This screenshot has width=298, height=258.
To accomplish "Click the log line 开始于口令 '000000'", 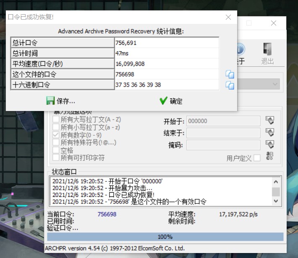I will (x=107, y=181).
